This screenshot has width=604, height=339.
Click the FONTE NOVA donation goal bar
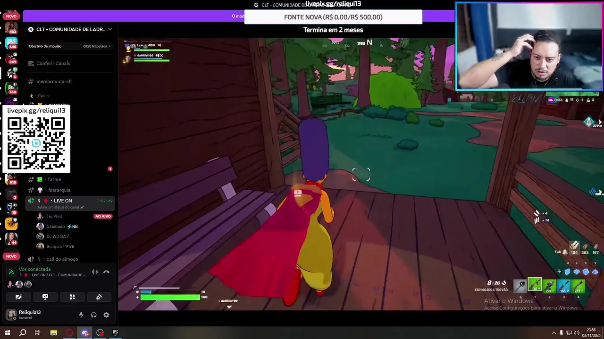tap(333, 17)
